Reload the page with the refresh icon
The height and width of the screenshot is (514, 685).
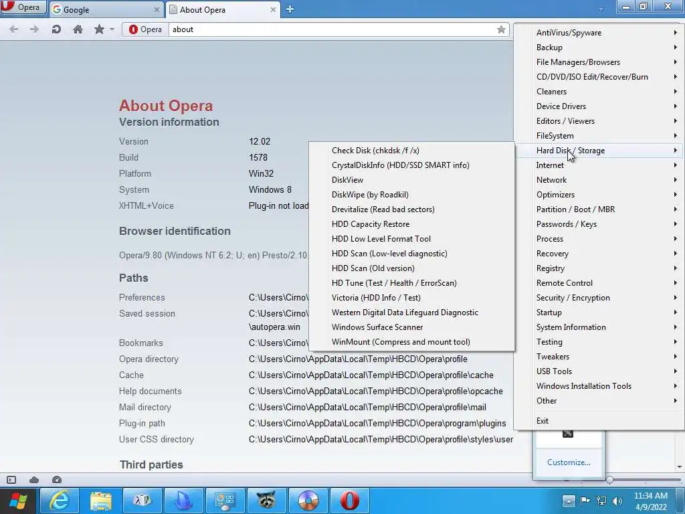pyautogui.click(x=56, y=29)
